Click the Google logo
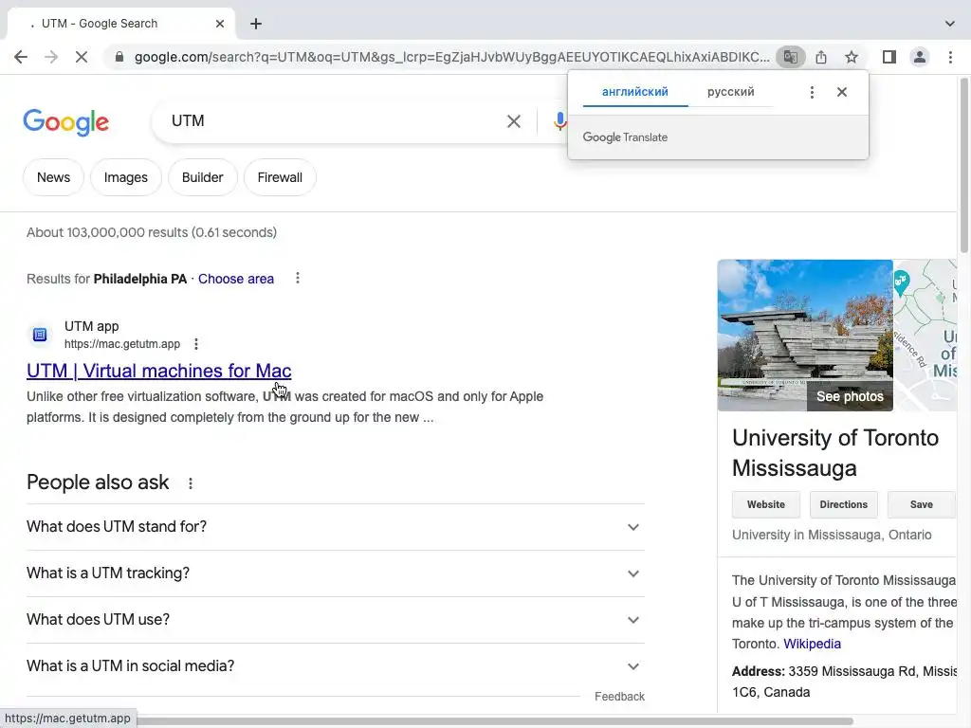The width and height of the screenshot is (971, 728). pos(65,122)
